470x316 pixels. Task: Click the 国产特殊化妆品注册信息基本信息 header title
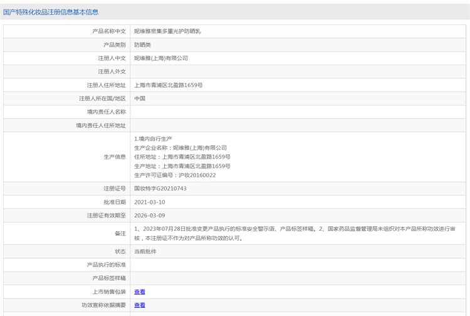click(51, 12)
